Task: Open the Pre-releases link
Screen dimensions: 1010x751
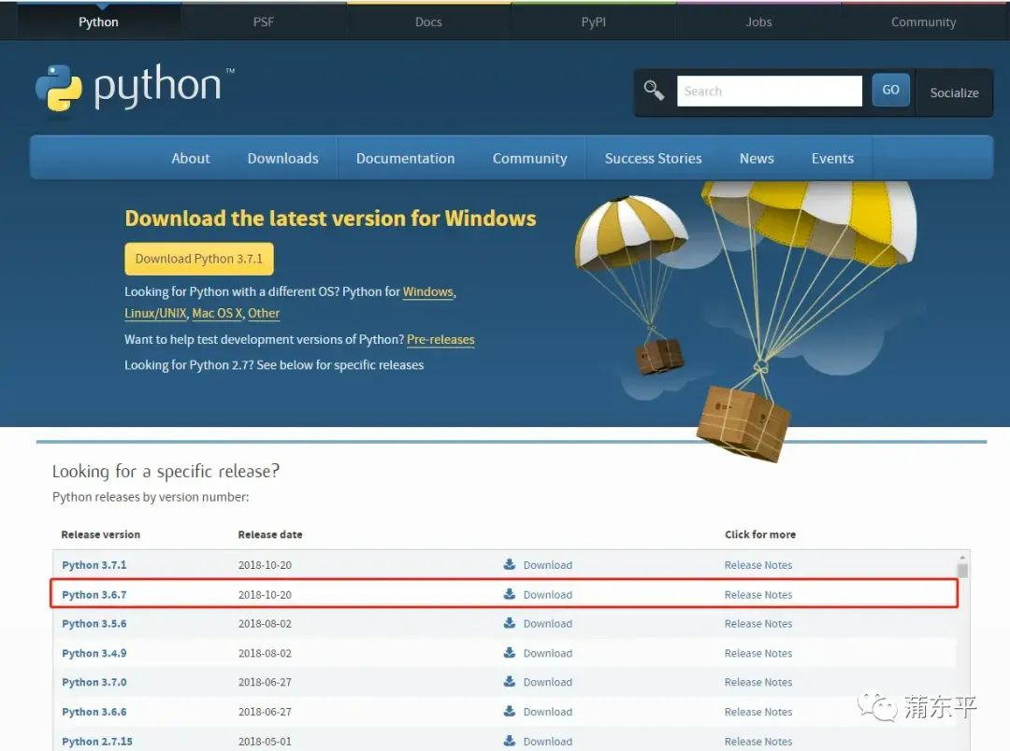Action: [440, 339]
